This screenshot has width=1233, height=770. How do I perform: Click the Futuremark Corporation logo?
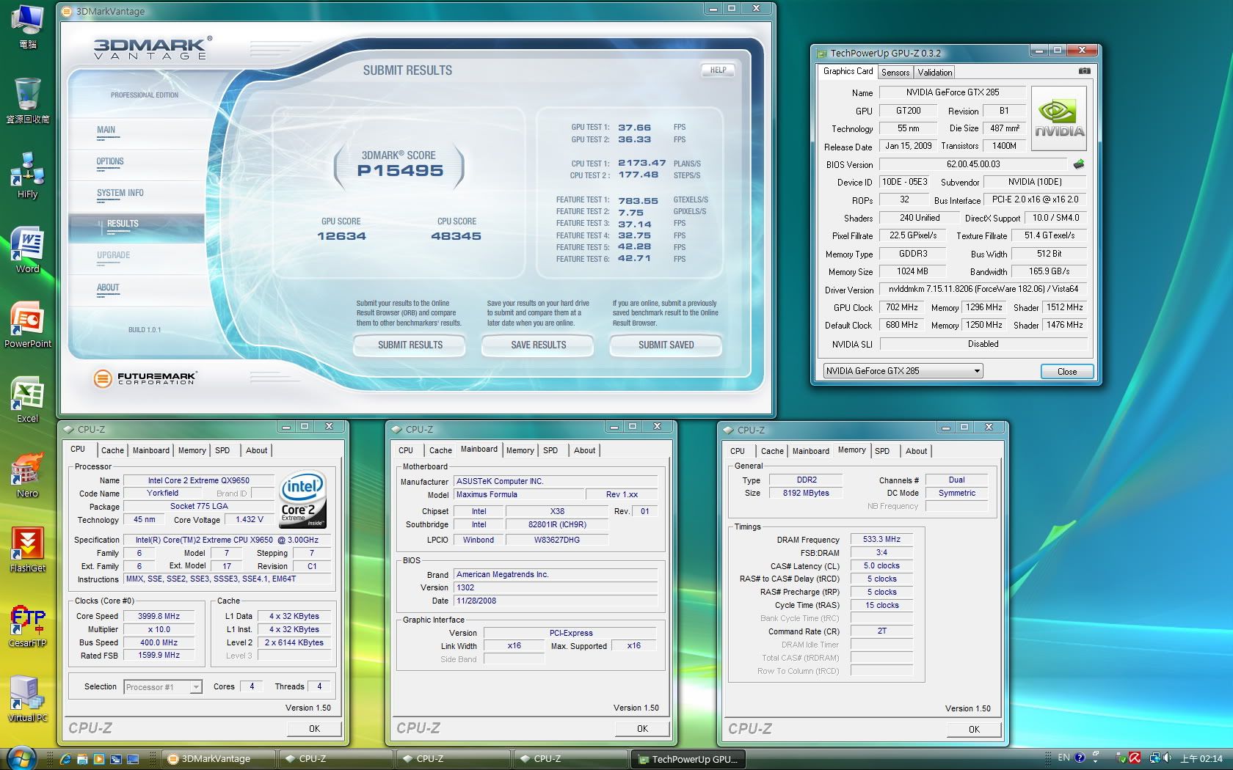[x=145, y=378]
